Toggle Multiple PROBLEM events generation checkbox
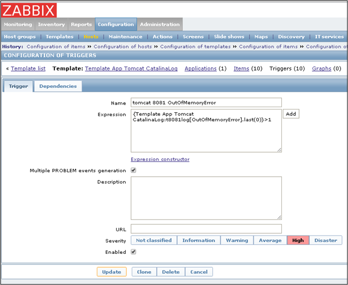Viewport: 348px width, 285px height. (x=133, y=171)
